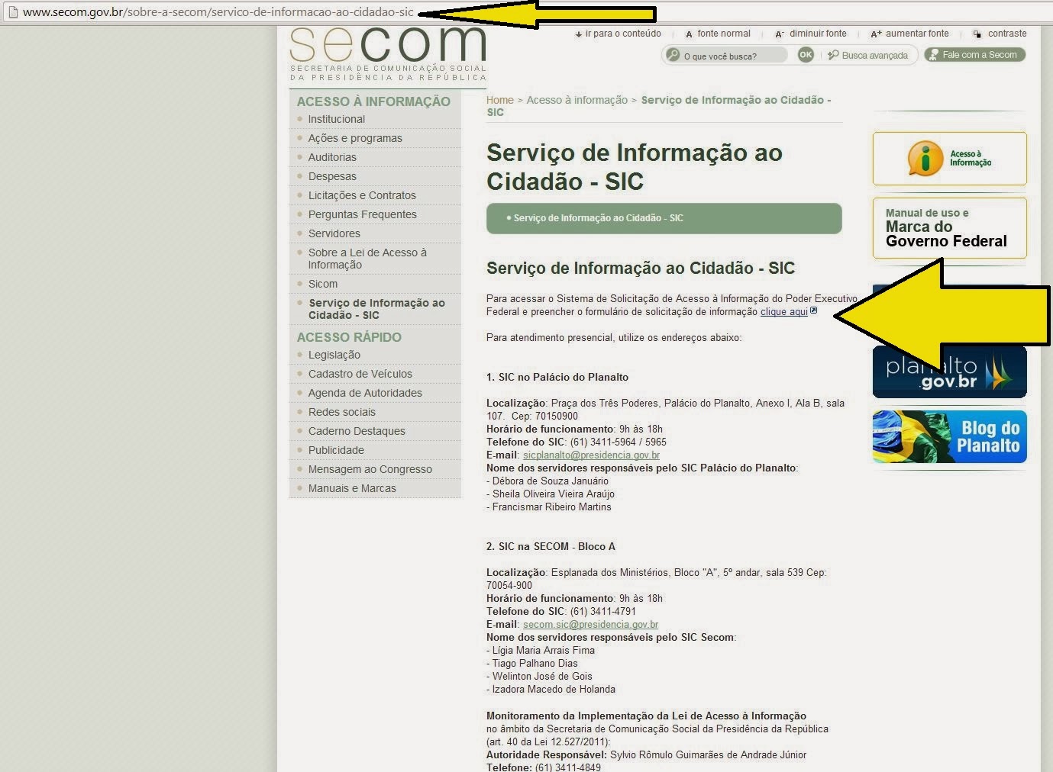Click the email secom.sic@presidencia.gov.br

(x=590, y=625)
